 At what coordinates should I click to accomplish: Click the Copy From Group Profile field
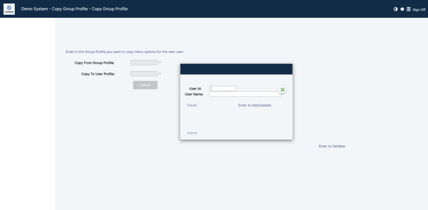[x=144, y=62]
